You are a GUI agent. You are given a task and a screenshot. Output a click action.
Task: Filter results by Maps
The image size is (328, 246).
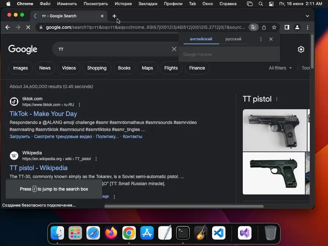pos(147,68)
